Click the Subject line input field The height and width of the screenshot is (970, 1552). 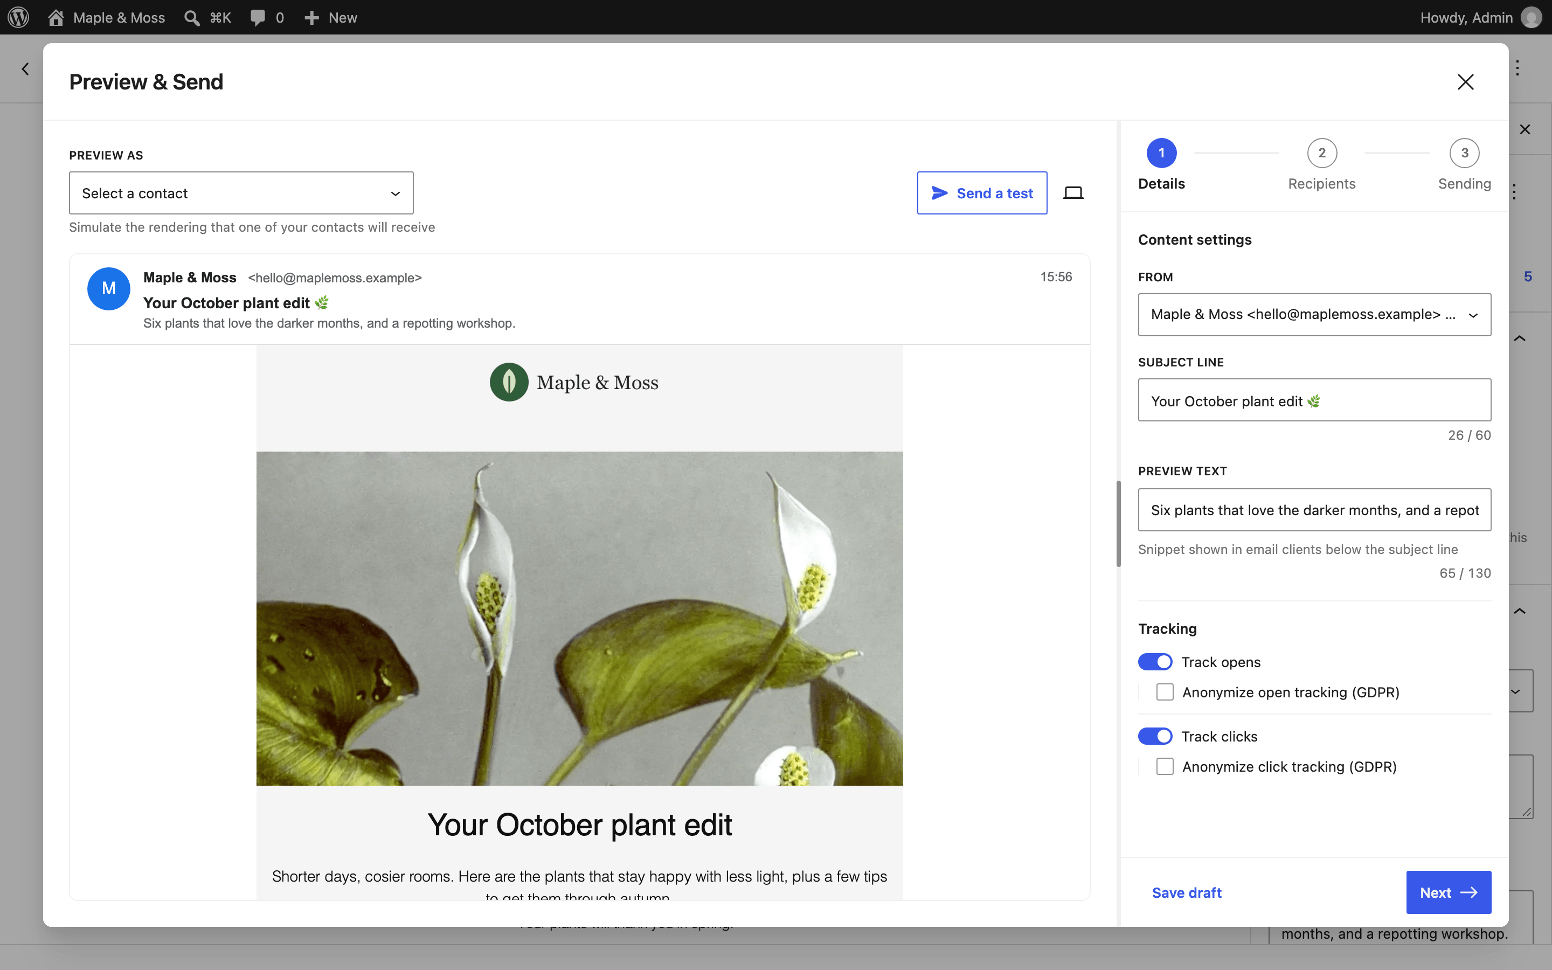[1314, 400]
